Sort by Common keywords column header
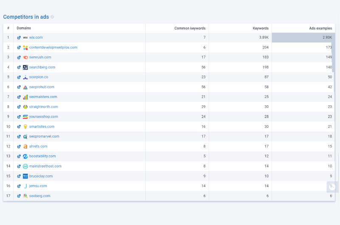 190,28
